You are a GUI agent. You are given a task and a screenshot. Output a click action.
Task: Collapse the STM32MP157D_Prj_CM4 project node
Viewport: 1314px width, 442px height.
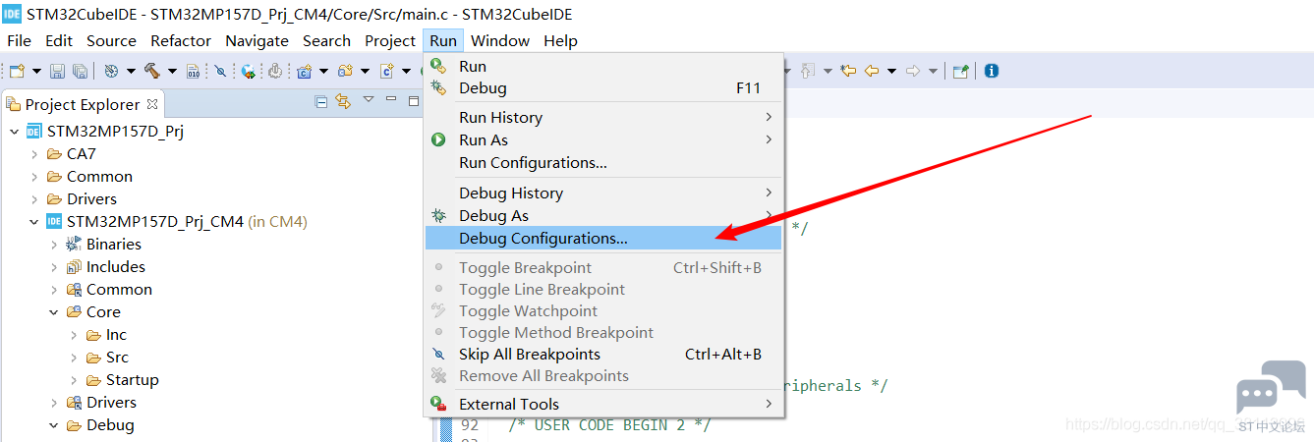click(34, 222)
